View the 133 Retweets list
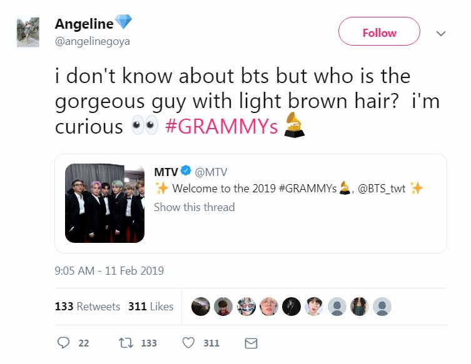This screenshot has width=471, height=364. pyautogui.click(x=88, y=307)
